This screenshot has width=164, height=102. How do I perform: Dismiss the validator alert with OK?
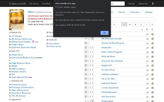(104, 33)
